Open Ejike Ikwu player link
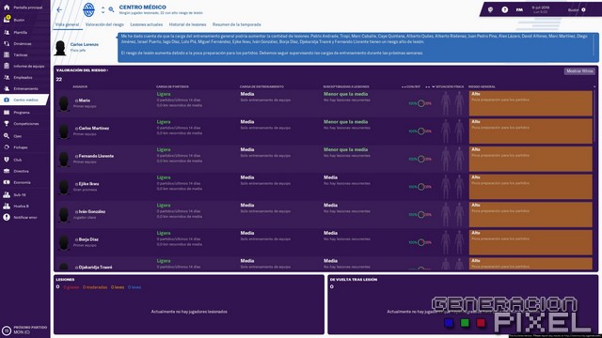 pos(88,184)
